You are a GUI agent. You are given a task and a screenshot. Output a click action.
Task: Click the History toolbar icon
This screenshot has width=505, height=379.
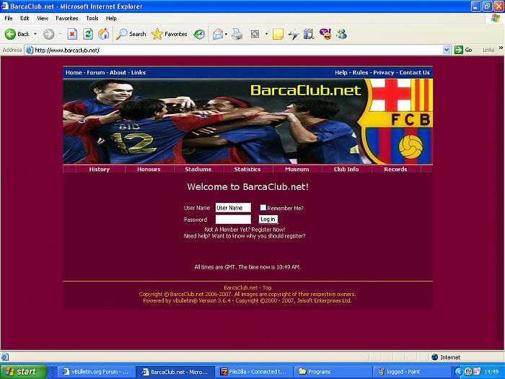click(199, 34)
